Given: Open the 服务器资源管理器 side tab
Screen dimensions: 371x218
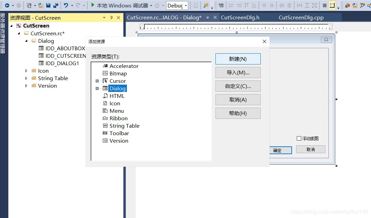Looking at the screenshot, I should tap(3, 33).
